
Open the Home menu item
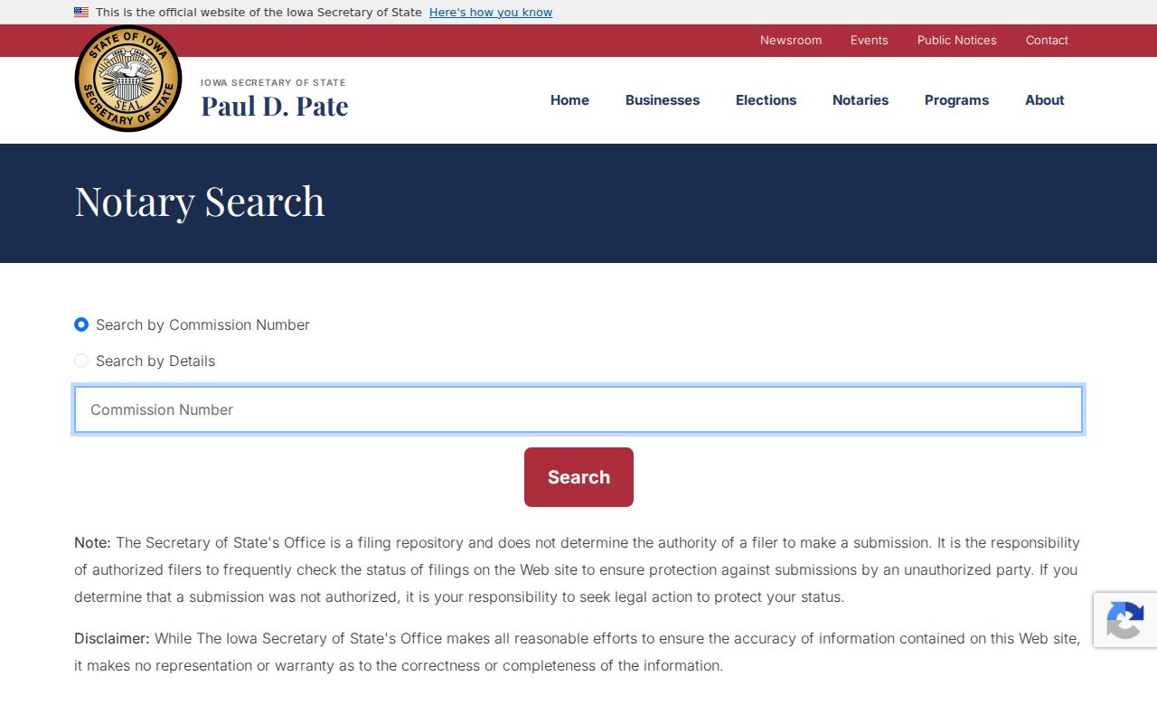click(x=569, y=100)
